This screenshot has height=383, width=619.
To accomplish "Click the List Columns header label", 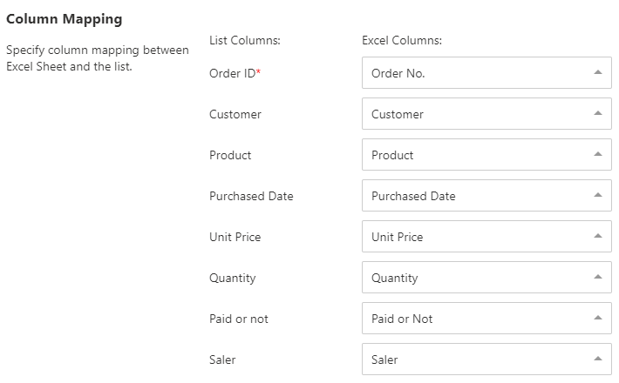I will coord(245,40).
